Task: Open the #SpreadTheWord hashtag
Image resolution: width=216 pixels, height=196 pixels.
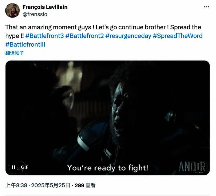Action: [x=178, y=36]
